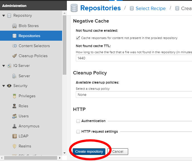The image size is (192, 165).
Task: Click the Create repository button
Action: pyautogui.click(x=89, y=152)
